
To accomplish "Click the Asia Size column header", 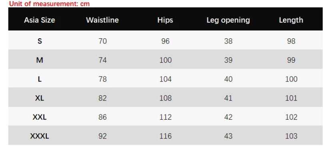I will (x=40, y=20).
